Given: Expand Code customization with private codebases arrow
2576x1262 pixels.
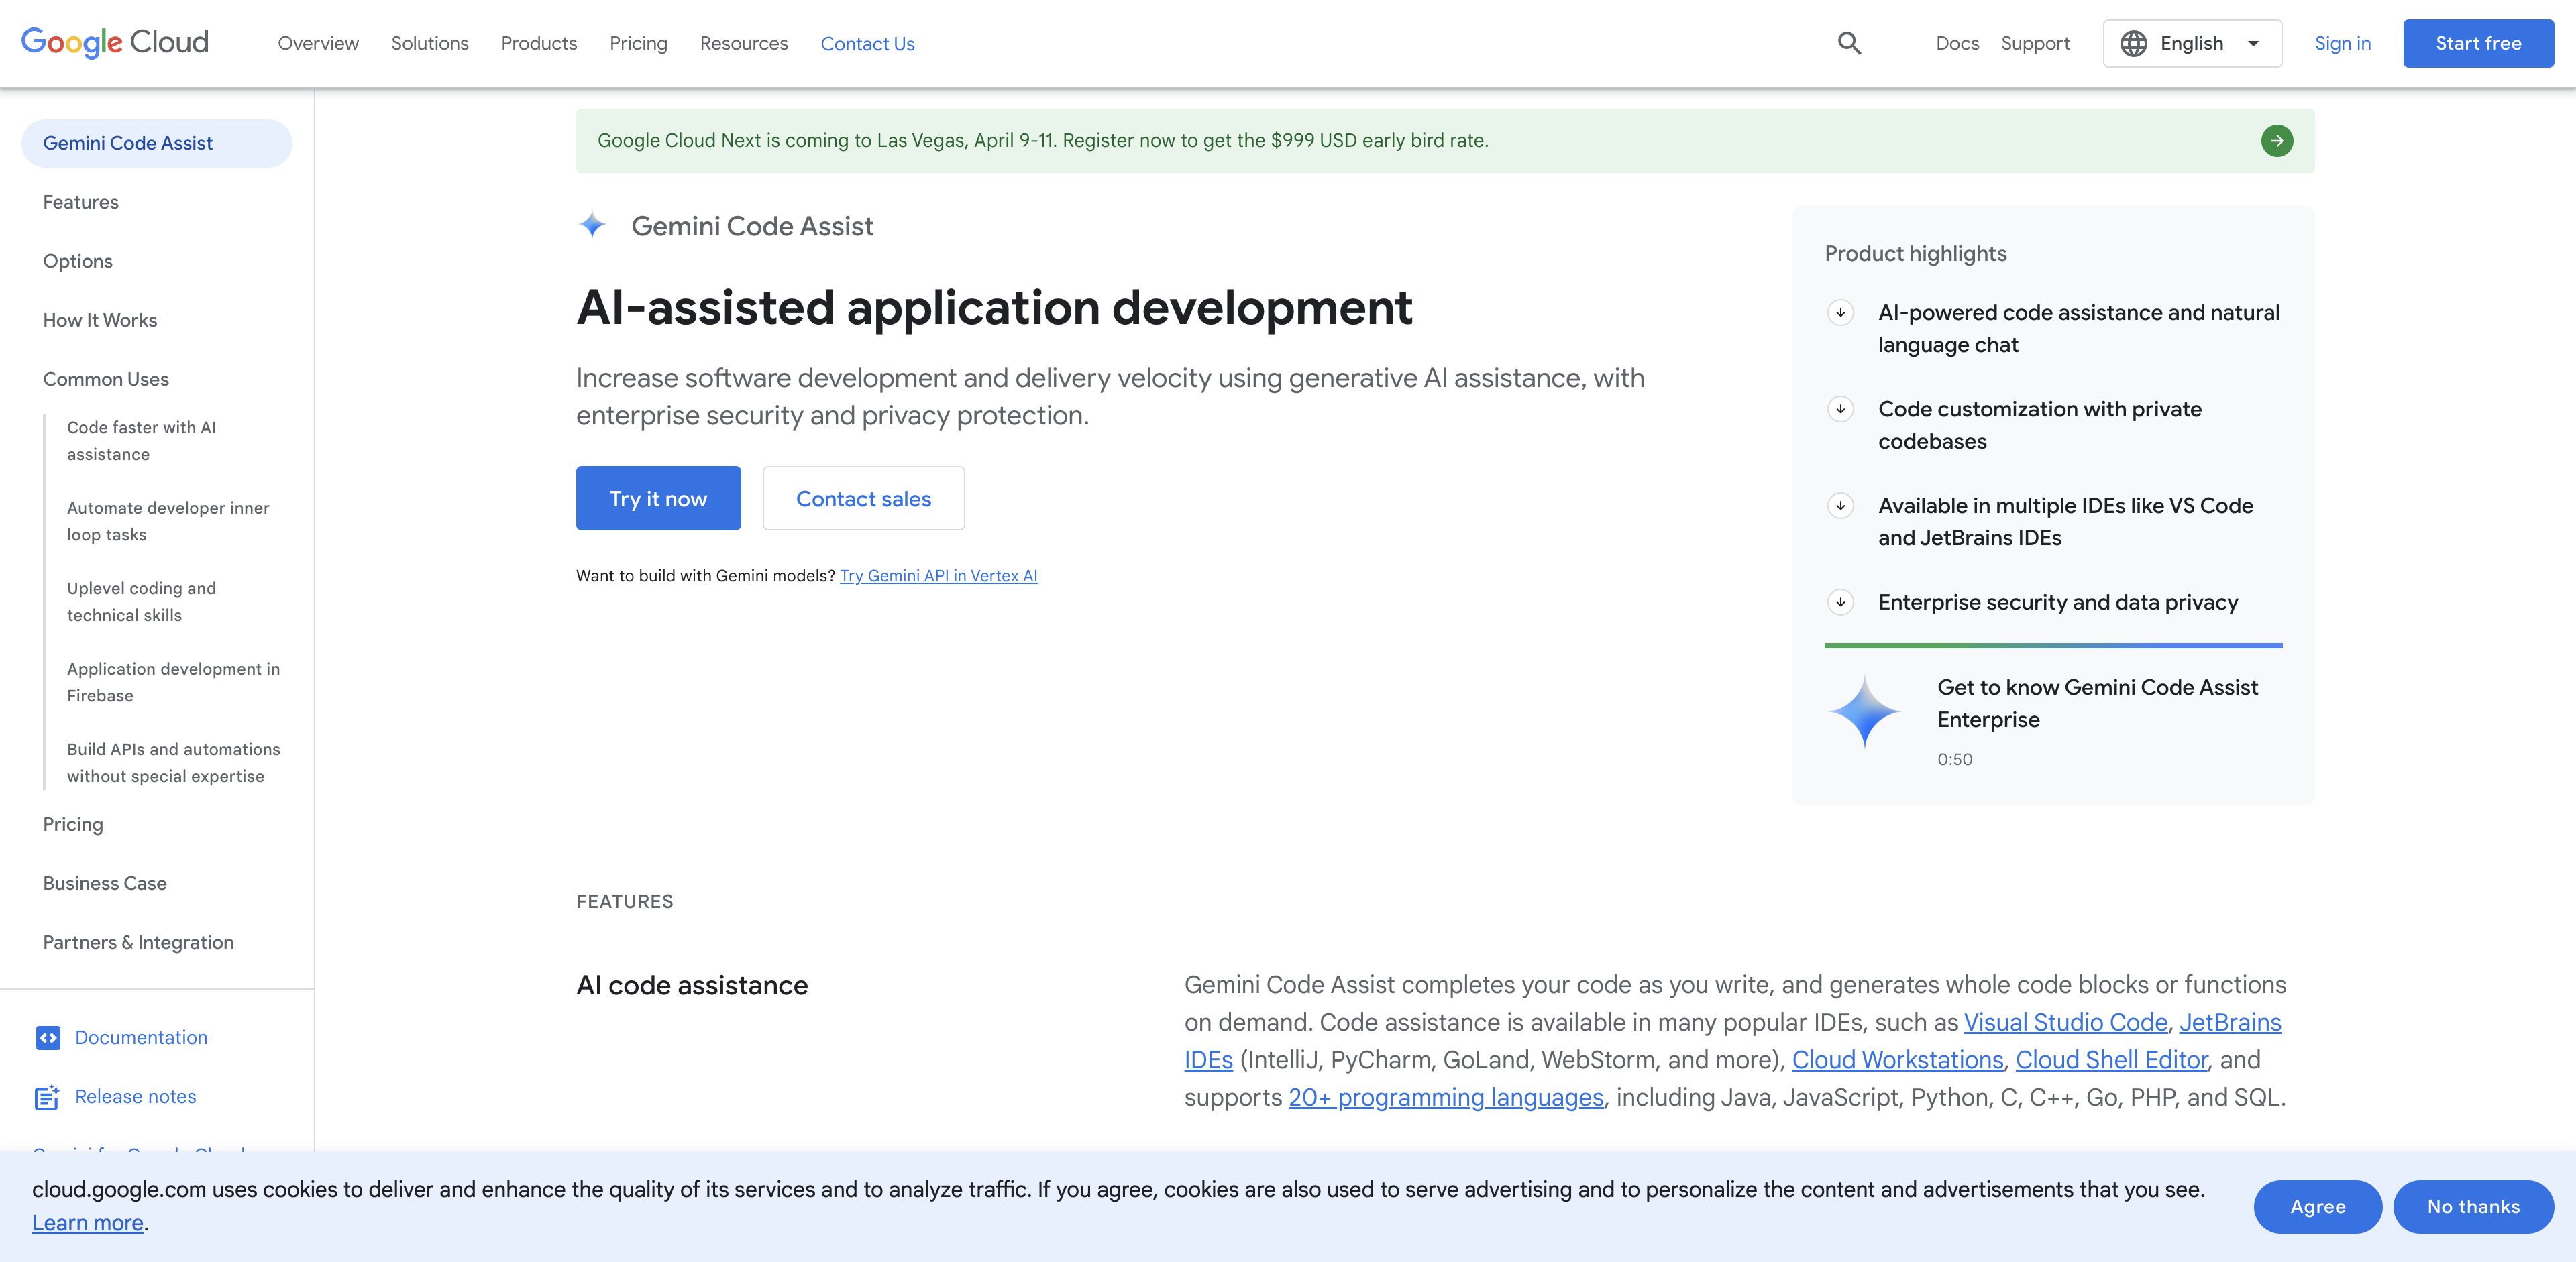Looking at the screenshot, I should pos(1840,408).
